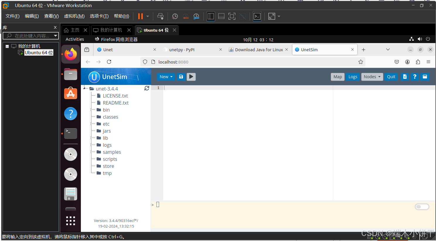Open Files manager in the Ubuntu dock
Viewport: 436px width, 241px height.
(71, 74)
